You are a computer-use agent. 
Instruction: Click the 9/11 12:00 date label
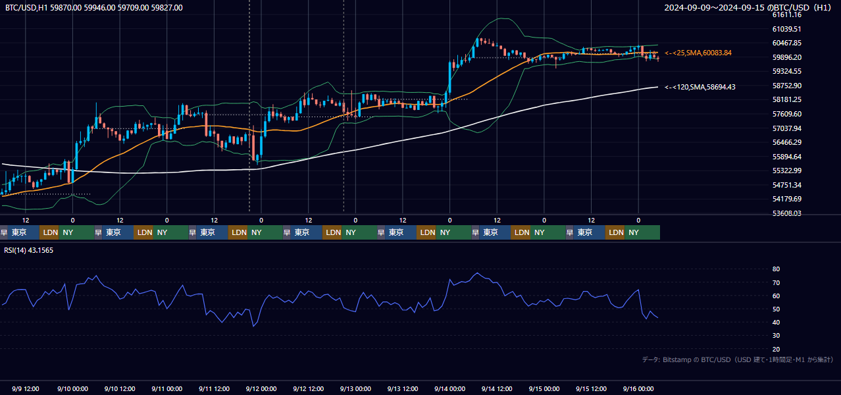coord(214,388)
